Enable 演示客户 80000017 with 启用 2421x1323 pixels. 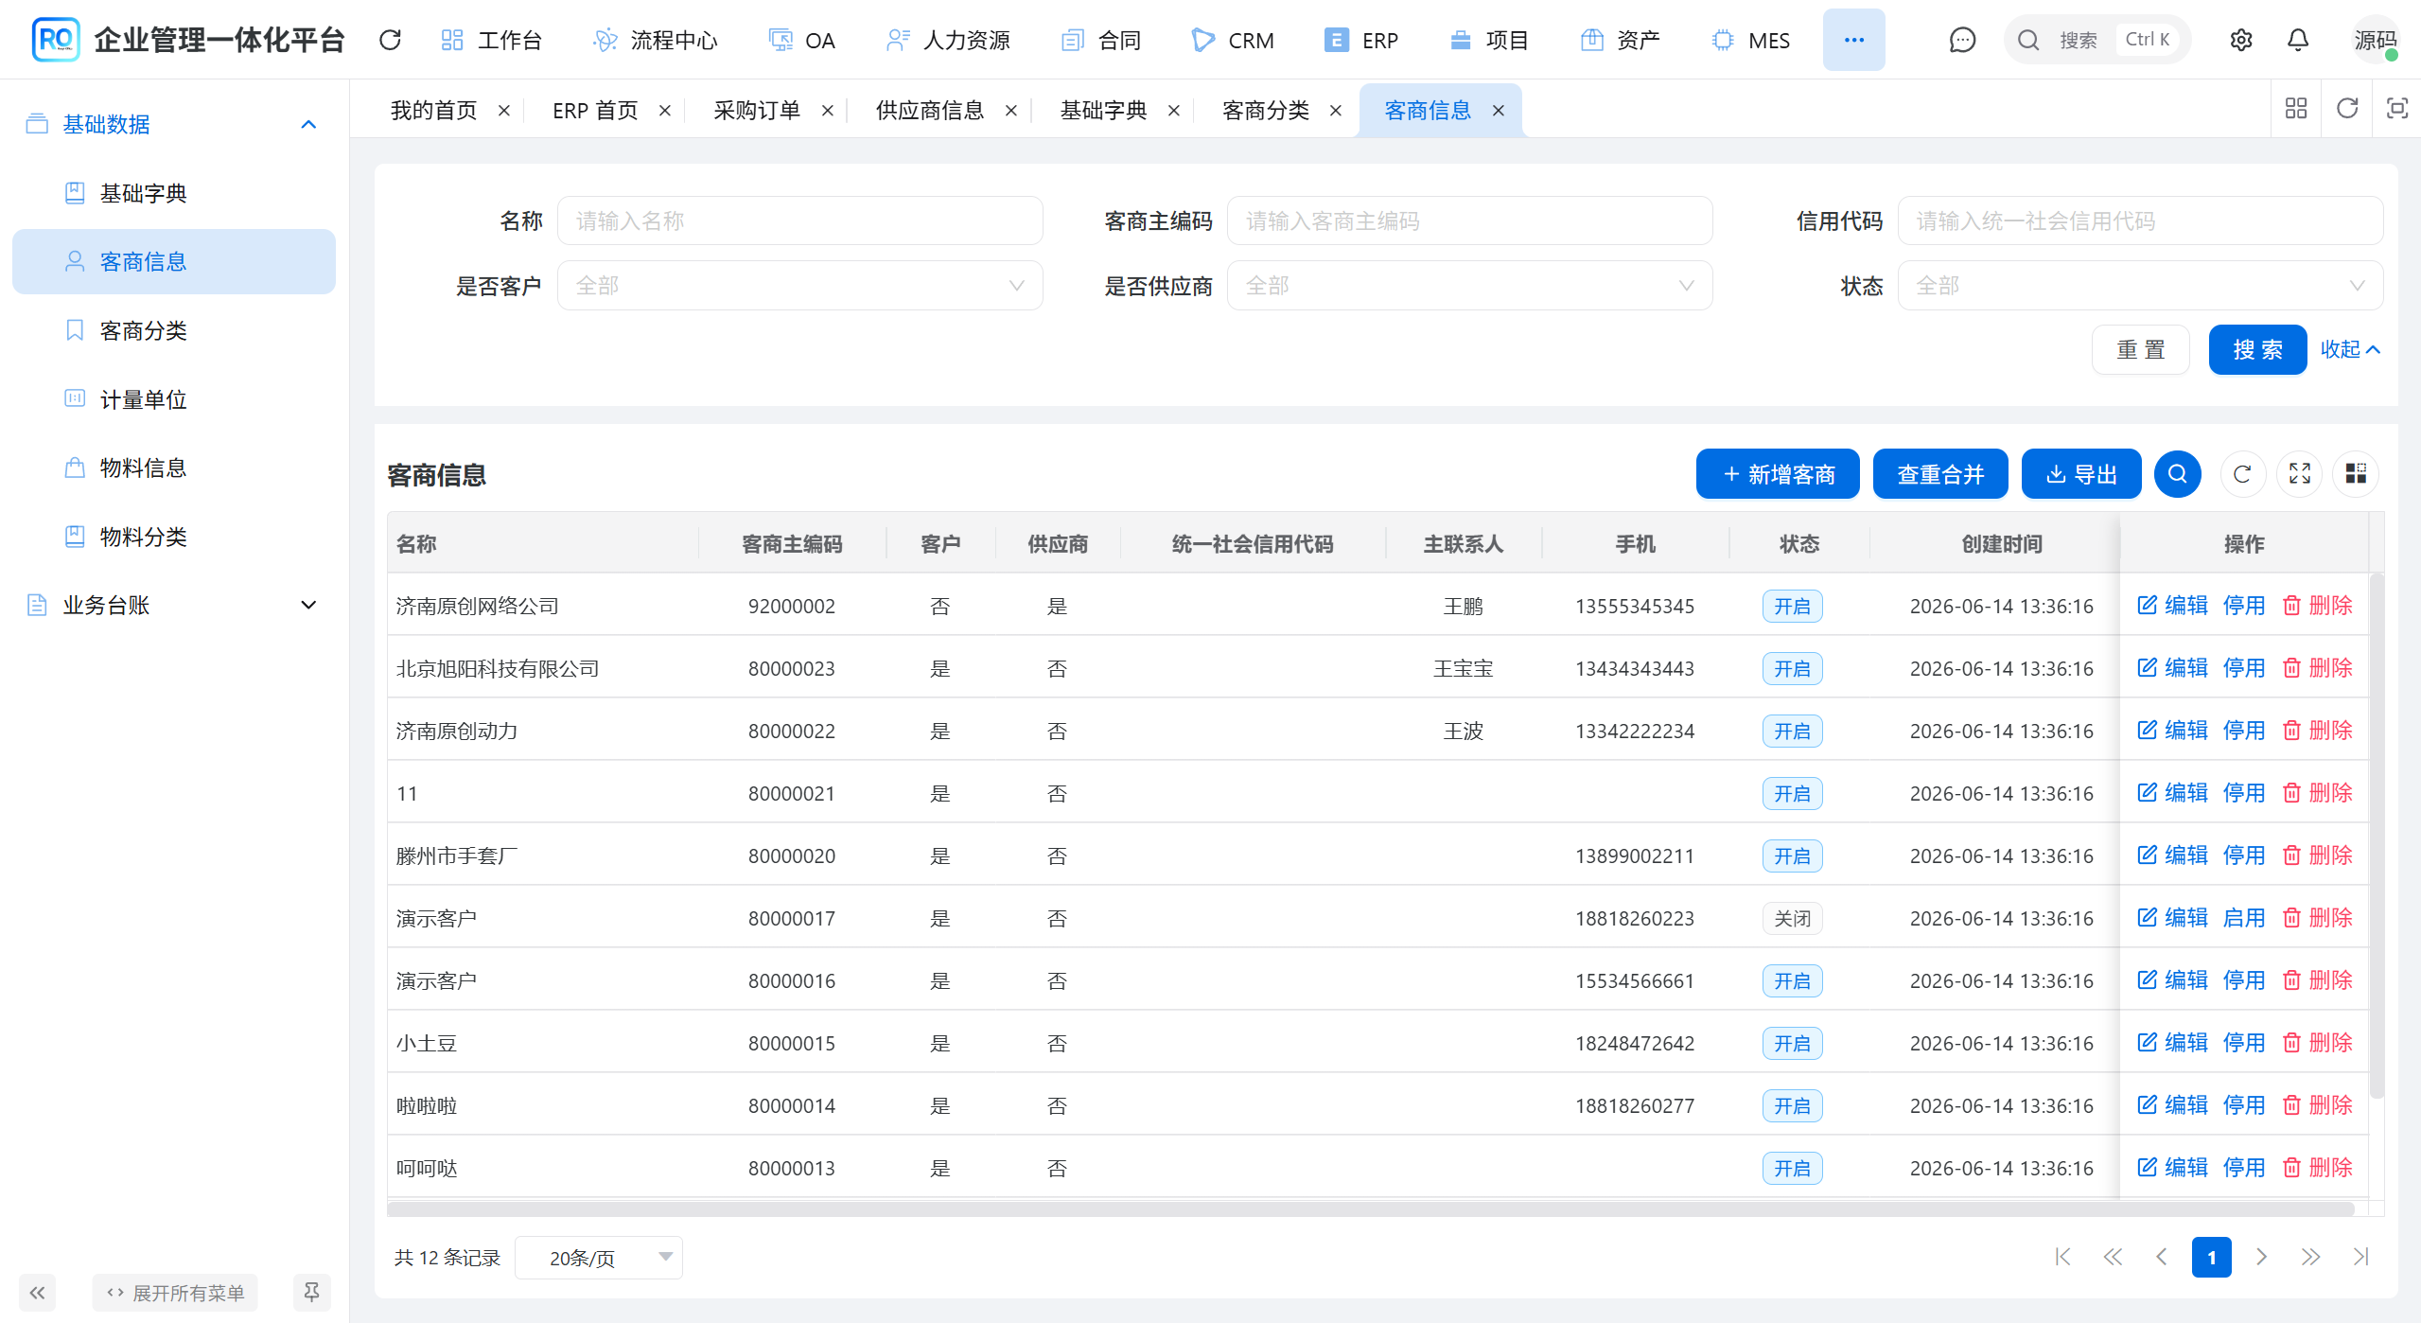point(2243,918)
